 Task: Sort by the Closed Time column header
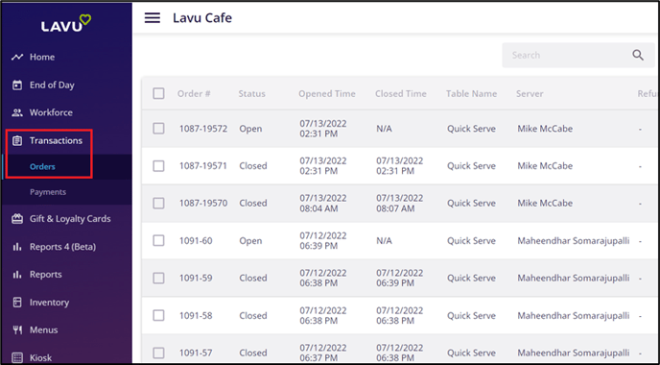pos(401,93)
